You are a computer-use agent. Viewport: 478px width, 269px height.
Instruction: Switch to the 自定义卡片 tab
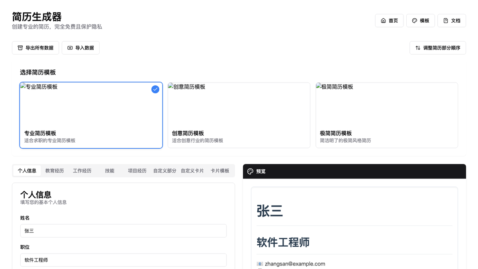click(x=192, y=171)
